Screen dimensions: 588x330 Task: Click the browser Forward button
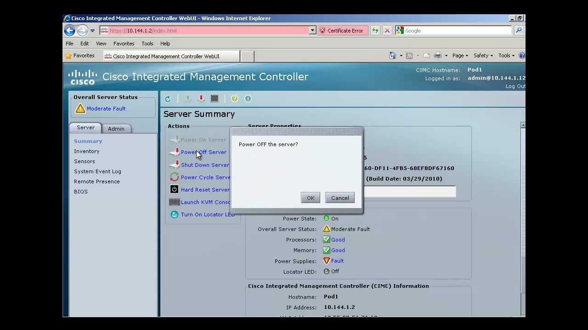click(x=82, y=31)
